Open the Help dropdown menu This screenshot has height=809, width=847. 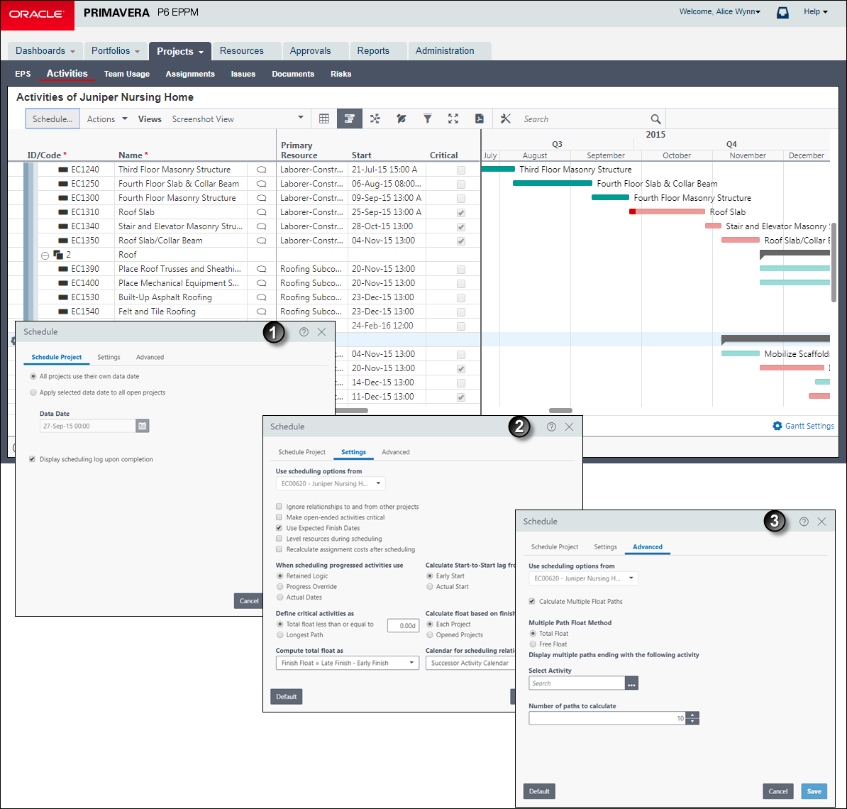point(816,11)
